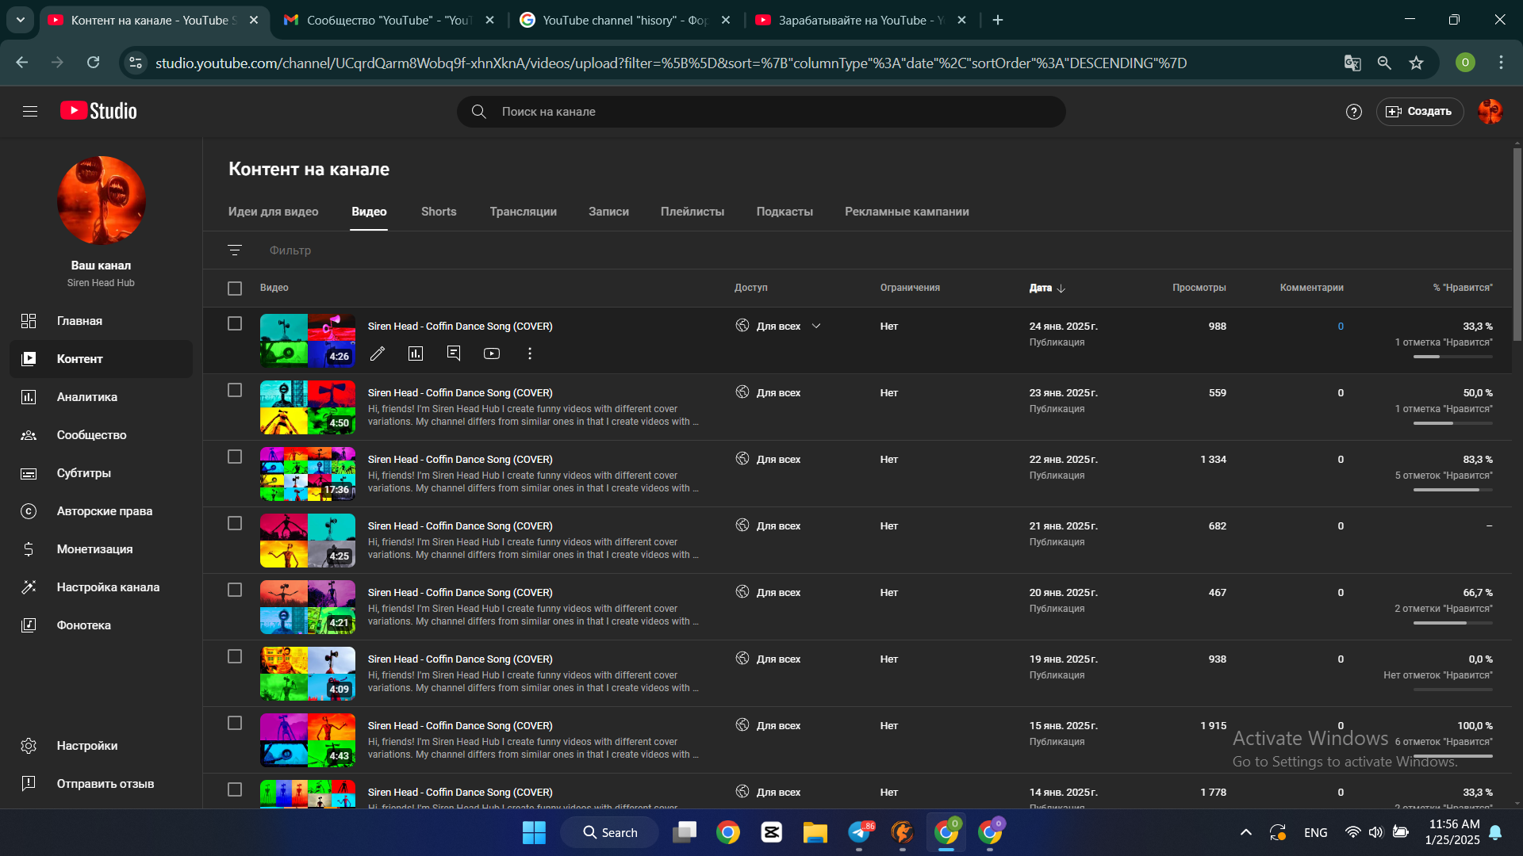Click the page vertical scrollbar
The height and width of the screenshot is (856, 1523).
click(1517, 246)
